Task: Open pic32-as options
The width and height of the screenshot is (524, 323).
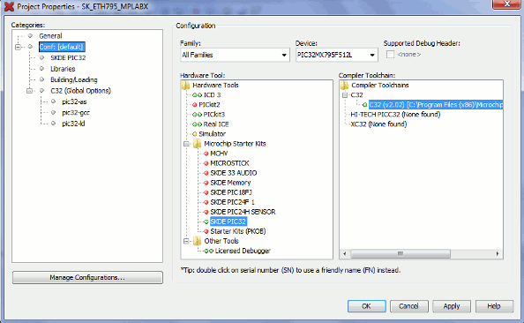Action: pos(74,101)
